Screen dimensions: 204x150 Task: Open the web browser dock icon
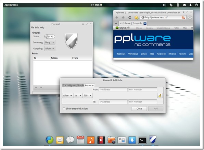pos(49,140)
